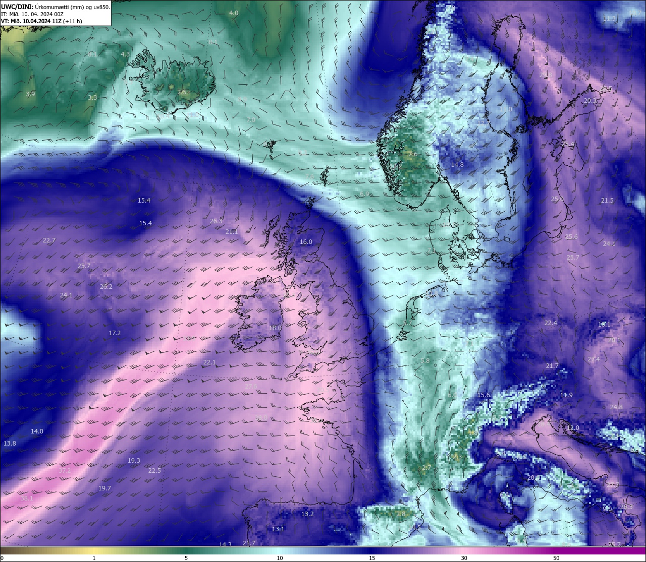Viewport: 646px width, 562px height.
Task: Click the 7.0 value southeast of Iceland
Action: point(251,120)
